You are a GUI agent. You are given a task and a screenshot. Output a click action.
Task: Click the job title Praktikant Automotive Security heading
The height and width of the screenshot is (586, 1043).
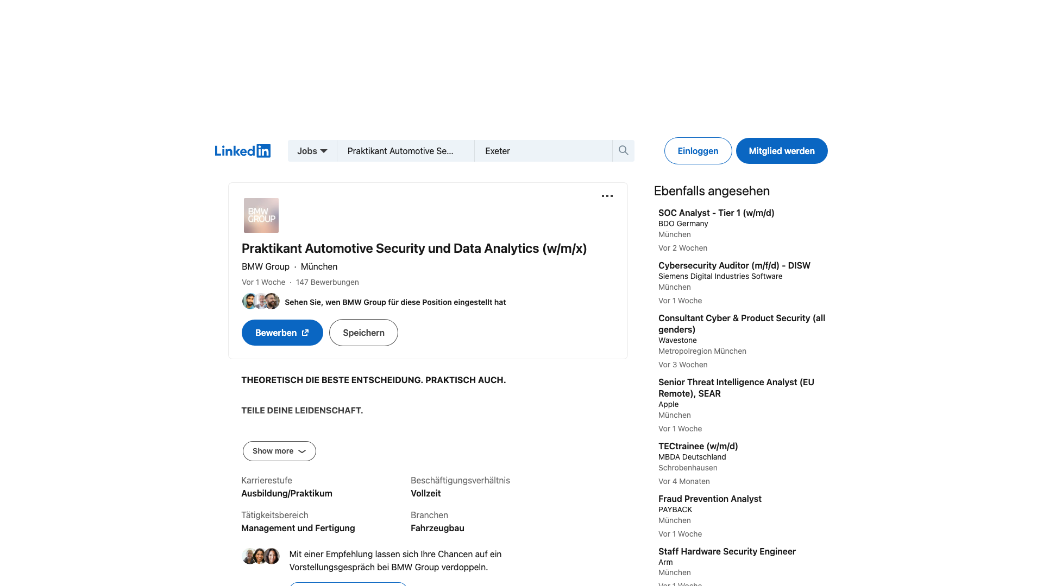tap(414, 249)
